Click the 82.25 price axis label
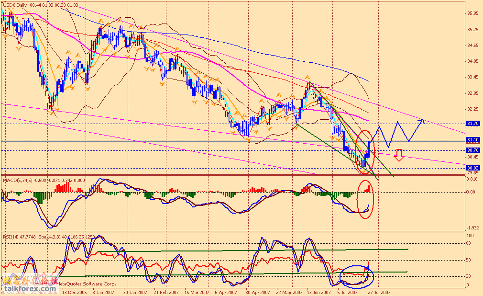This screenshot has width=483, height=296. (x=473, y=109)
